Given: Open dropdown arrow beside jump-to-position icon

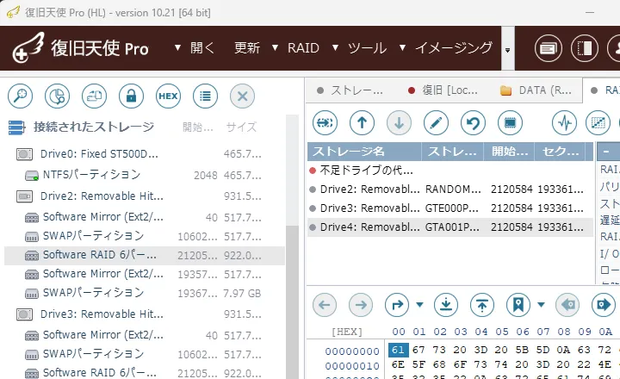Looking at the screenshot, I should [x=419, y=305].
